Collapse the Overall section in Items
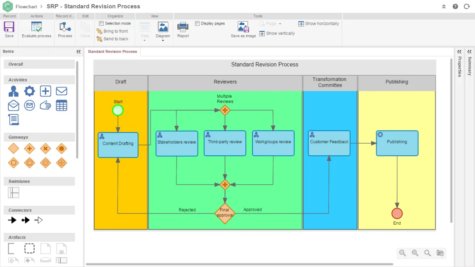 pos(39,64)
